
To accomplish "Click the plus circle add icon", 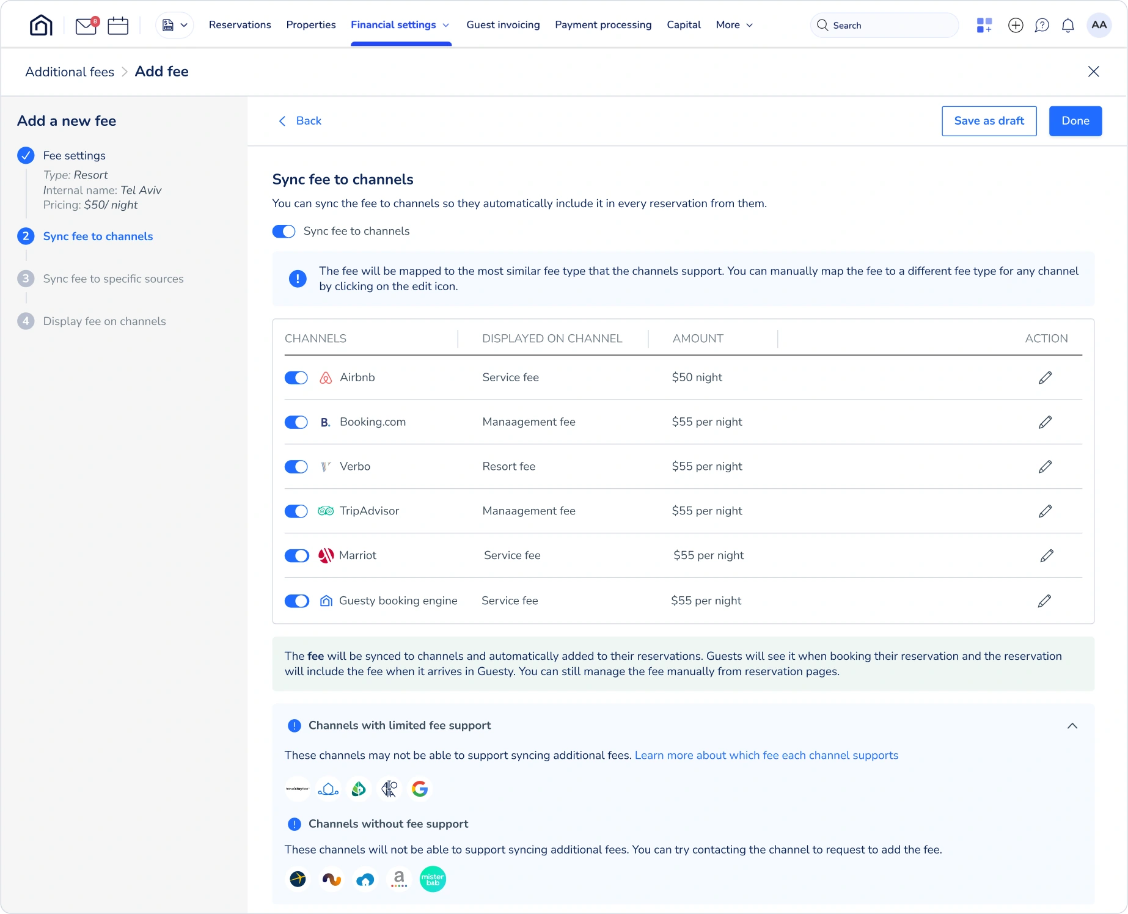I will (x=1016, y=25).
